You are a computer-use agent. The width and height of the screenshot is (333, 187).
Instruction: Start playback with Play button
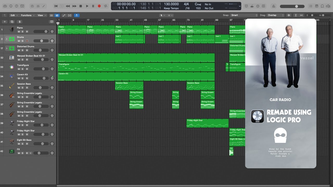[87, 6]
